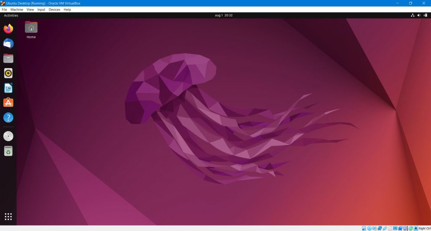Open the Help question mark icon
This screenshot has width=431, height=231.
point(8,117)
